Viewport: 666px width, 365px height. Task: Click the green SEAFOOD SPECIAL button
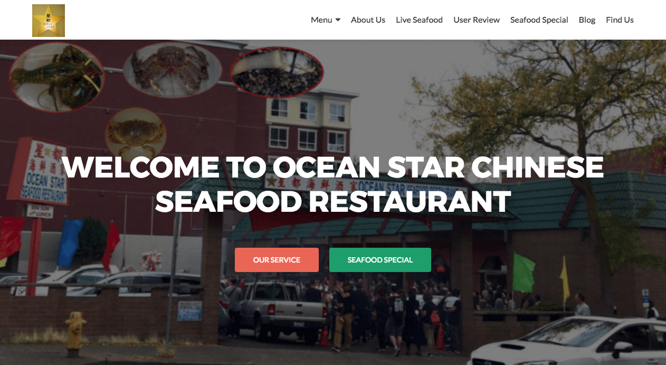(380, 260)
